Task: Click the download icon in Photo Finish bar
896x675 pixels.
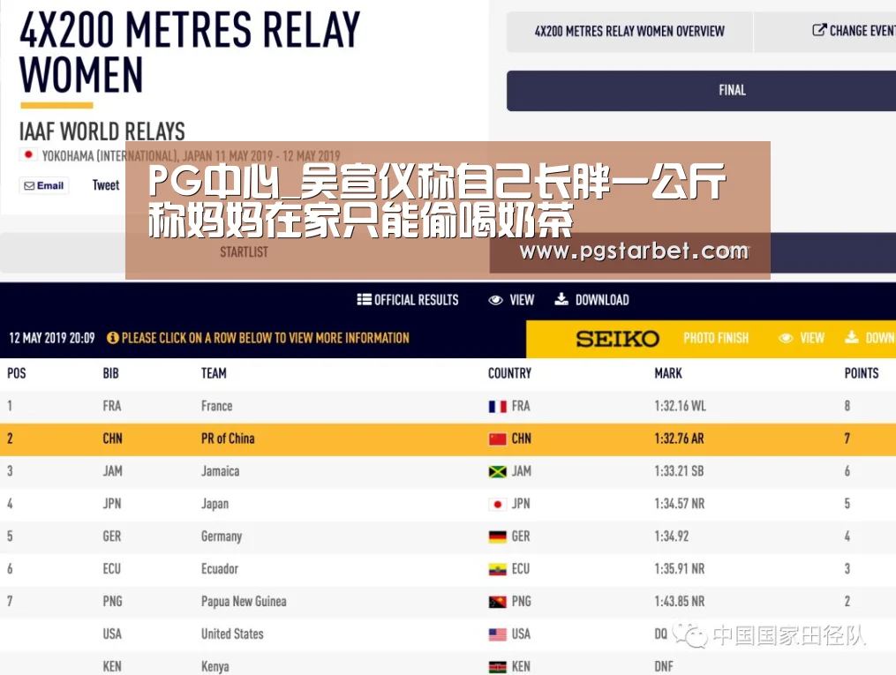Action: click(852, 337)
